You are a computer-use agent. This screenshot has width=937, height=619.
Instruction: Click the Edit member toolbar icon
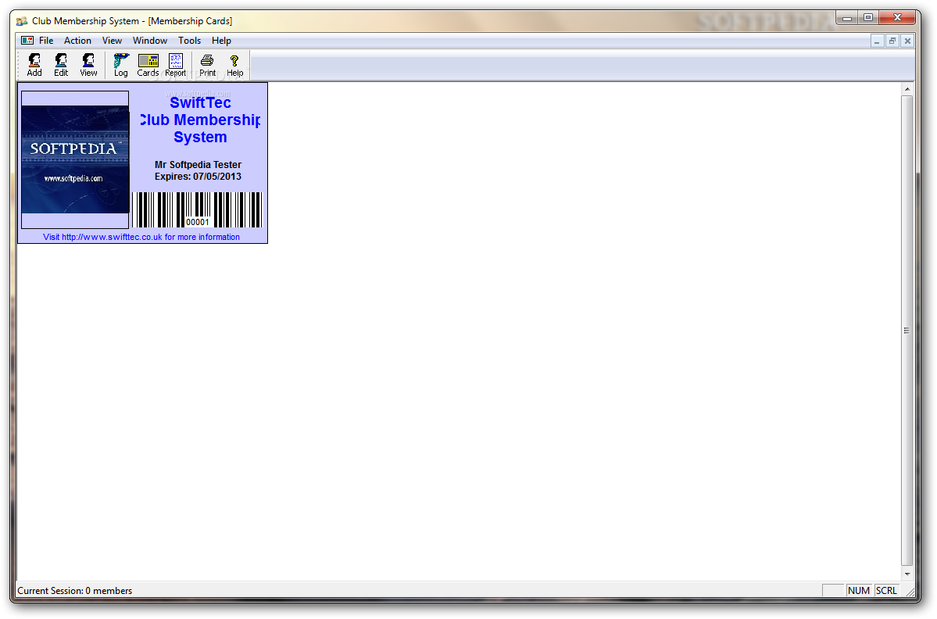pos(61,65)
